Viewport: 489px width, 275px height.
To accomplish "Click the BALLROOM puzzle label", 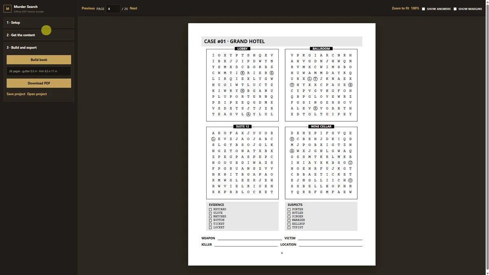I will tap(321, 48).
